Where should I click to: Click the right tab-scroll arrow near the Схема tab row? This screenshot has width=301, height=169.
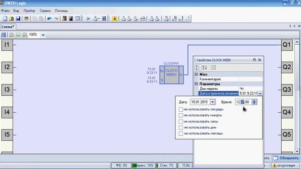[x=294, y=26]
